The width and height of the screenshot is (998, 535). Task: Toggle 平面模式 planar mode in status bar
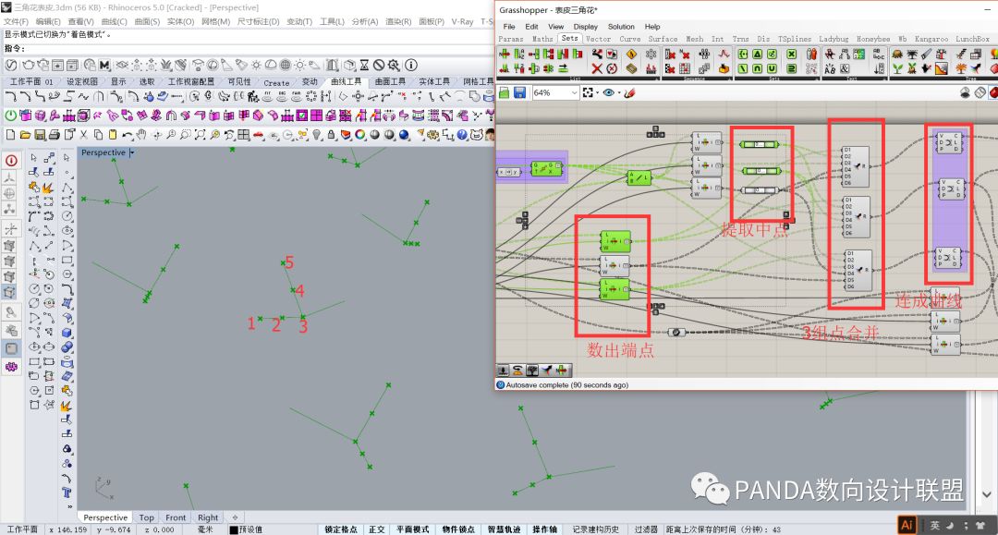412,529
